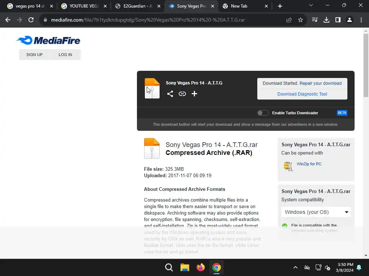Reload the MediaFire page
369x276 pixels.
[x=31, y=20]
